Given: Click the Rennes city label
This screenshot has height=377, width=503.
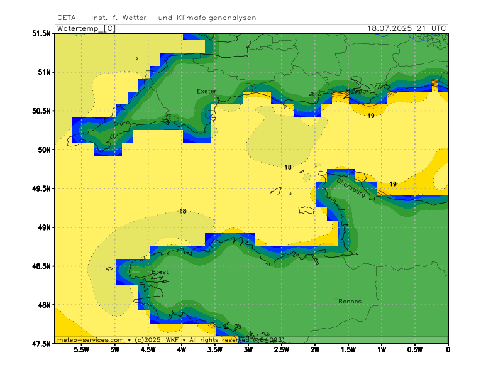Looking at the screenshot, I should [x=350, y=302].
